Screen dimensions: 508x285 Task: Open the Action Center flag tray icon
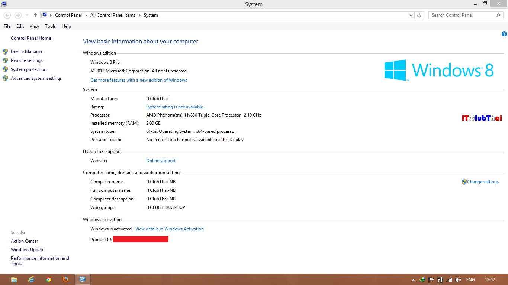point(431,280)
